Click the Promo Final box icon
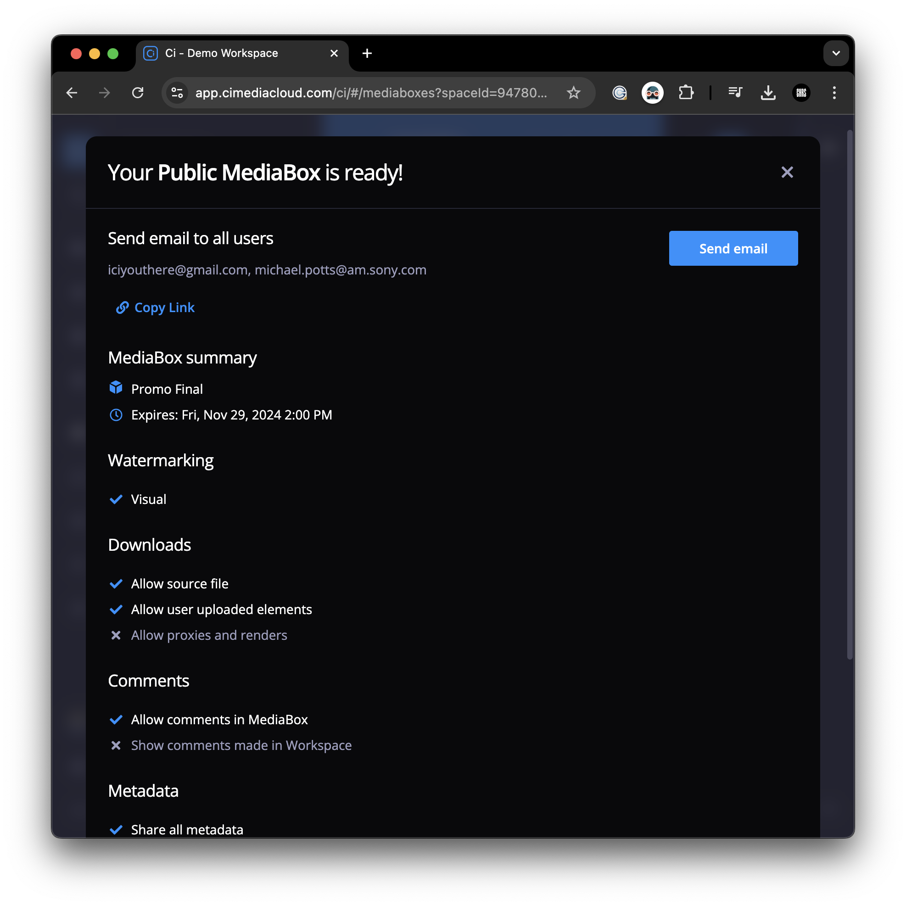This screenshot has height=906, width=906. [x=116, y=388]
